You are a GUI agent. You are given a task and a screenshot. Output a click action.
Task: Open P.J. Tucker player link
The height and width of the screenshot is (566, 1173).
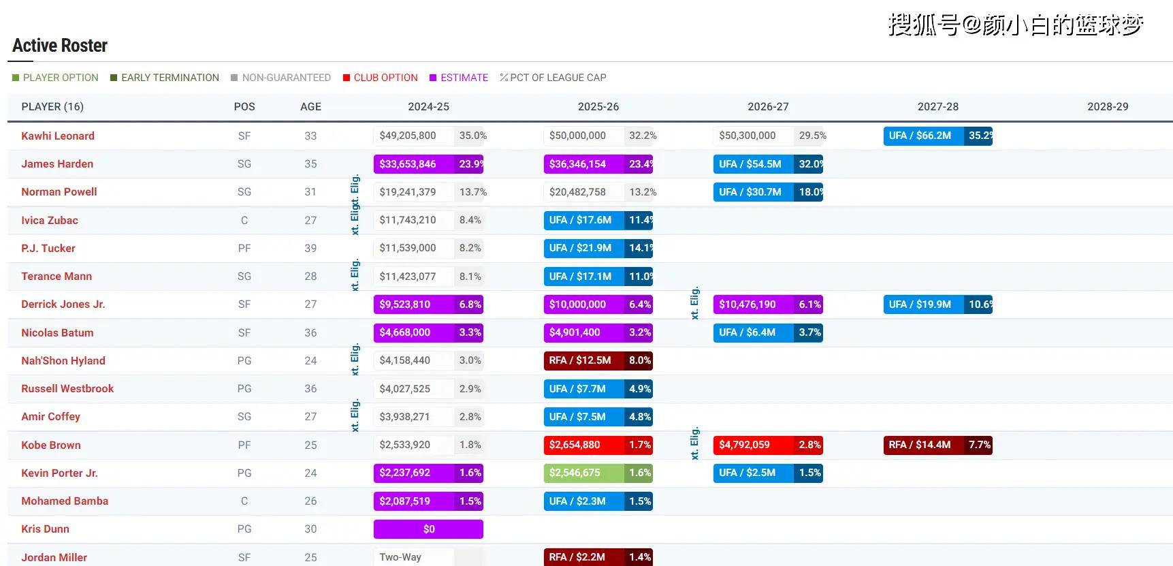tap(48, 248)
